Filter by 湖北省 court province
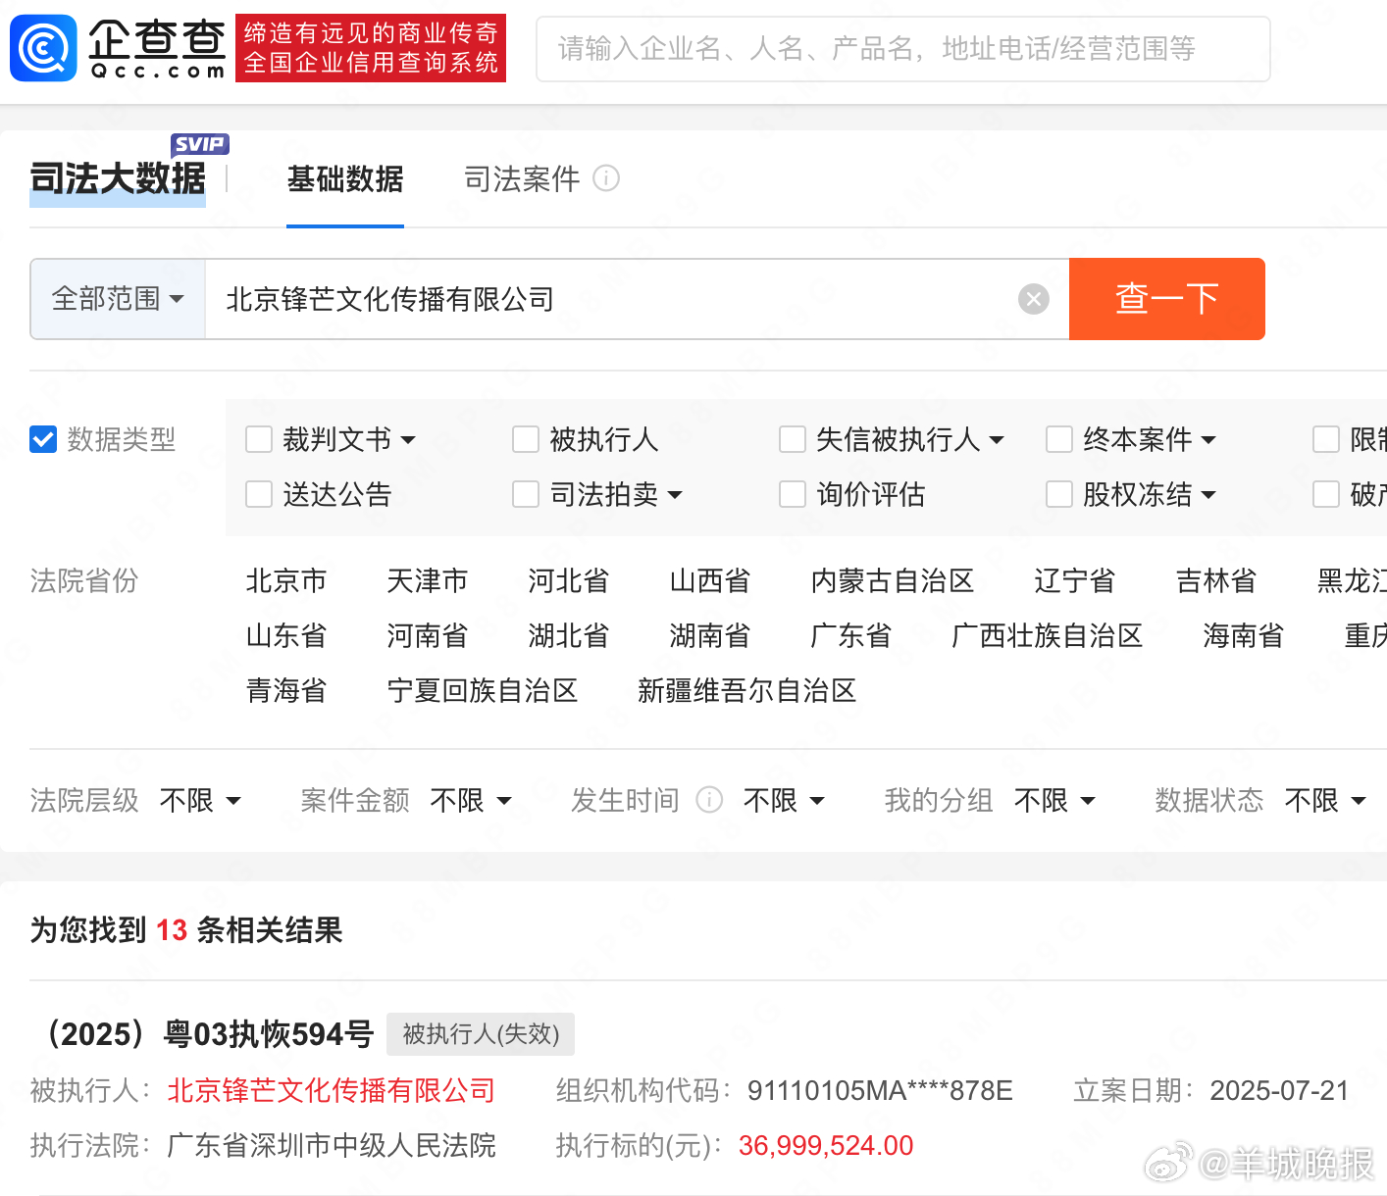Viewport: 1387px width, 1196px height. (x=569, y=636)
